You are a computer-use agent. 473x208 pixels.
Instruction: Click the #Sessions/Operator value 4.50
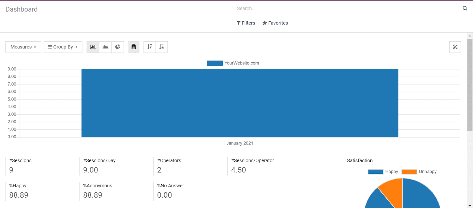[x=239, y=170]
